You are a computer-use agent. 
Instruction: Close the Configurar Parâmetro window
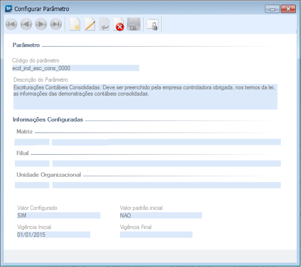coord(288,9)
